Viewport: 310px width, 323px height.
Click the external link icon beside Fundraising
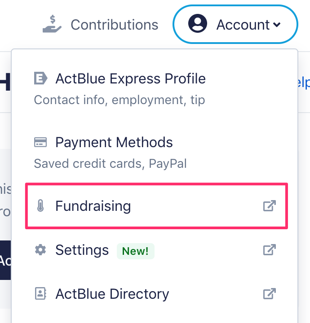269,206
